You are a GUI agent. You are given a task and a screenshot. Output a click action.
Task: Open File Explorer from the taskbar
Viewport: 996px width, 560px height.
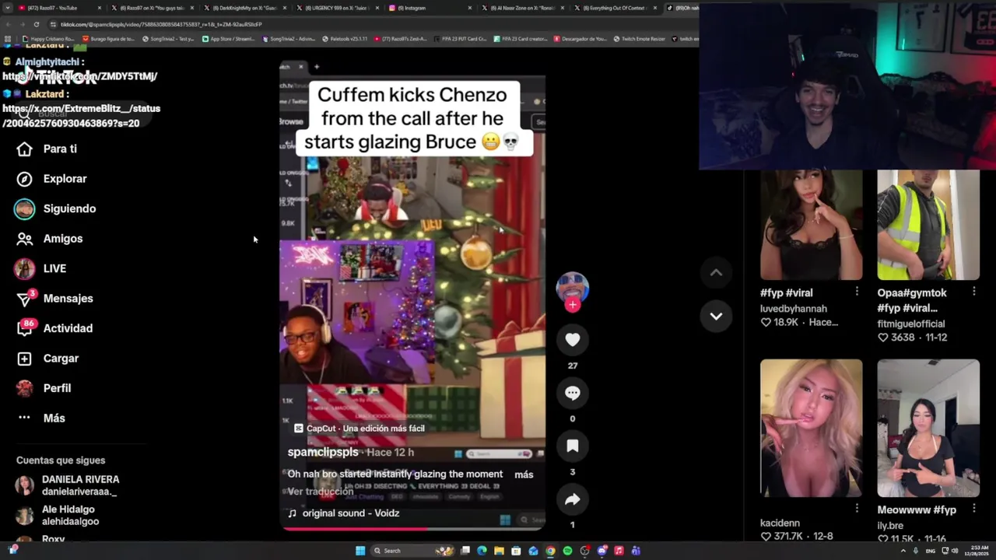point(499,551)
